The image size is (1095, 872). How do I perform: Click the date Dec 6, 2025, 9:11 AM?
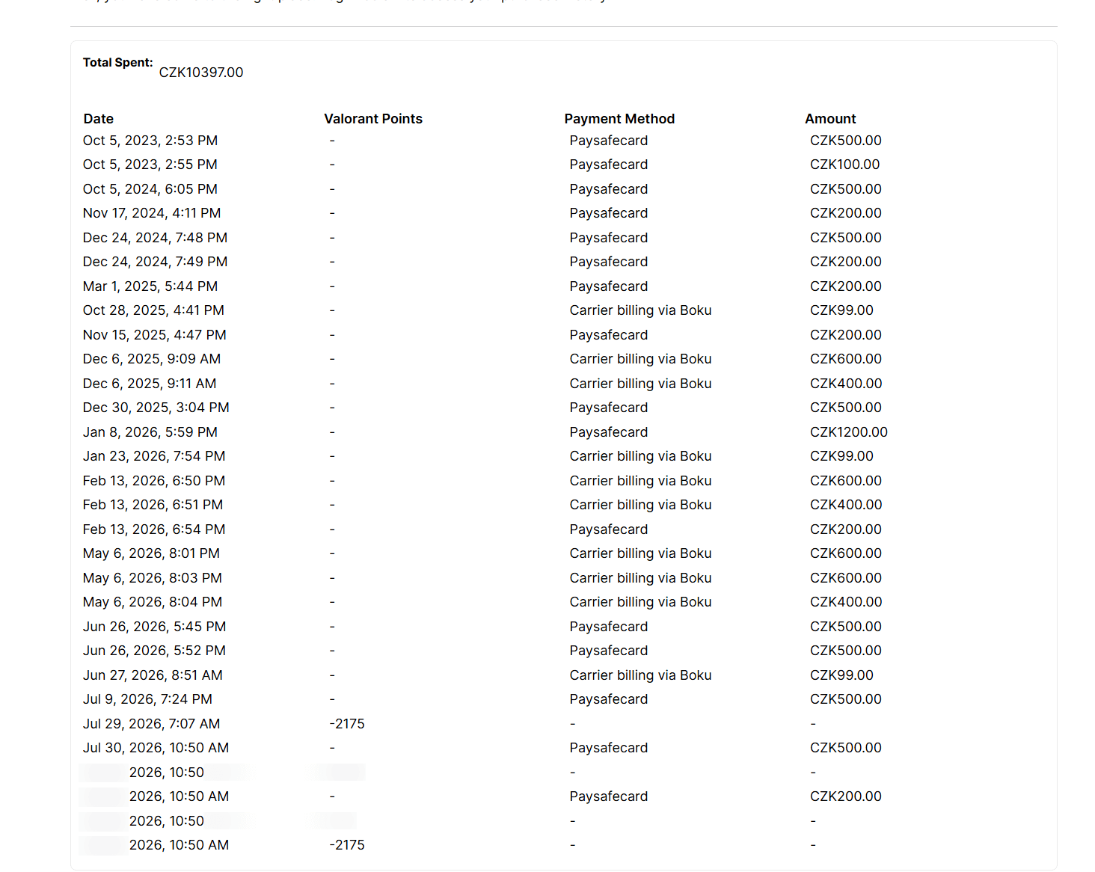[150, 384]
